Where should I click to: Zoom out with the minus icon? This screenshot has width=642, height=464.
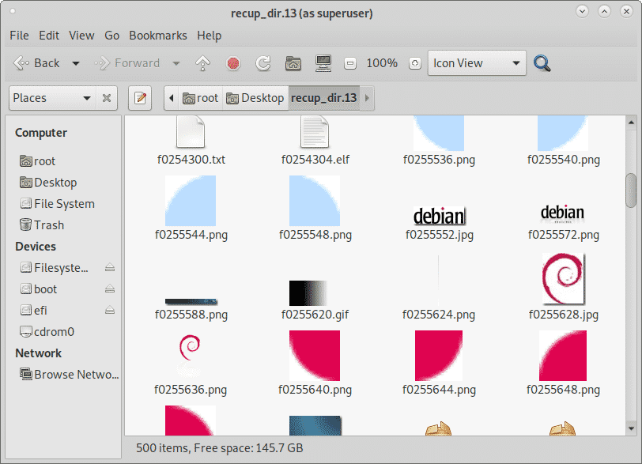pos(350,63)
